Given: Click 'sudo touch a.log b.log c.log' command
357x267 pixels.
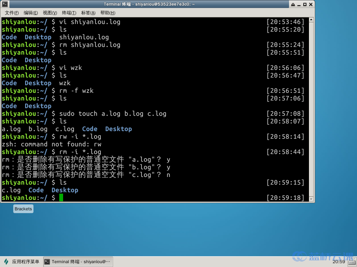Looking at the screenshot, I should (x=113, y=114).
